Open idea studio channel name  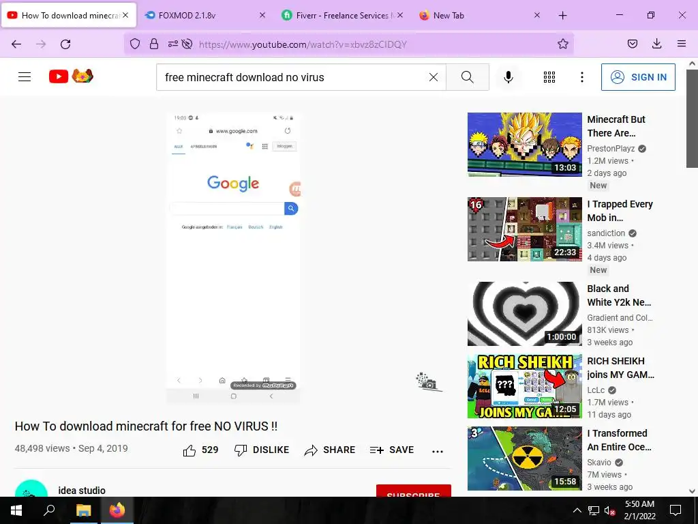[x=82, y=490]
